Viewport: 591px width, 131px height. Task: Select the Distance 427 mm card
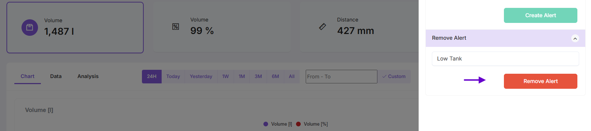pos(359,27)
